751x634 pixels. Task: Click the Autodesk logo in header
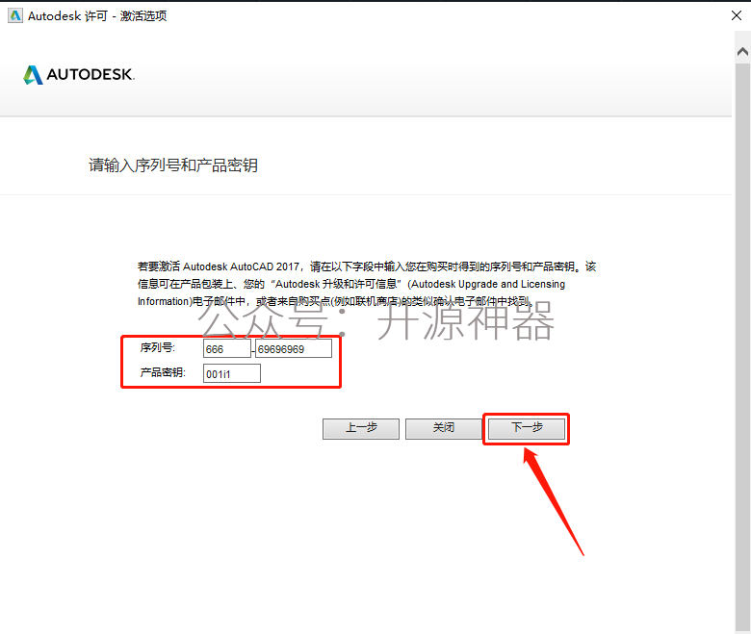[x=79, y=75]
